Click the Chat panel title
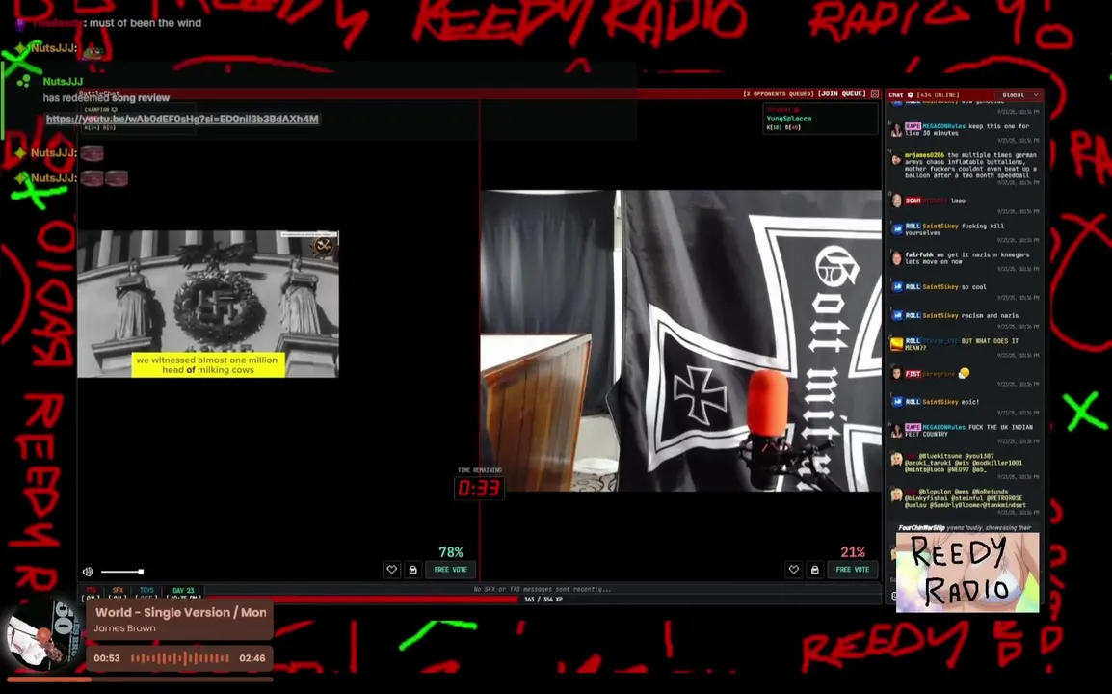The width and height of the screenshot is (1112, 694). 896,94
